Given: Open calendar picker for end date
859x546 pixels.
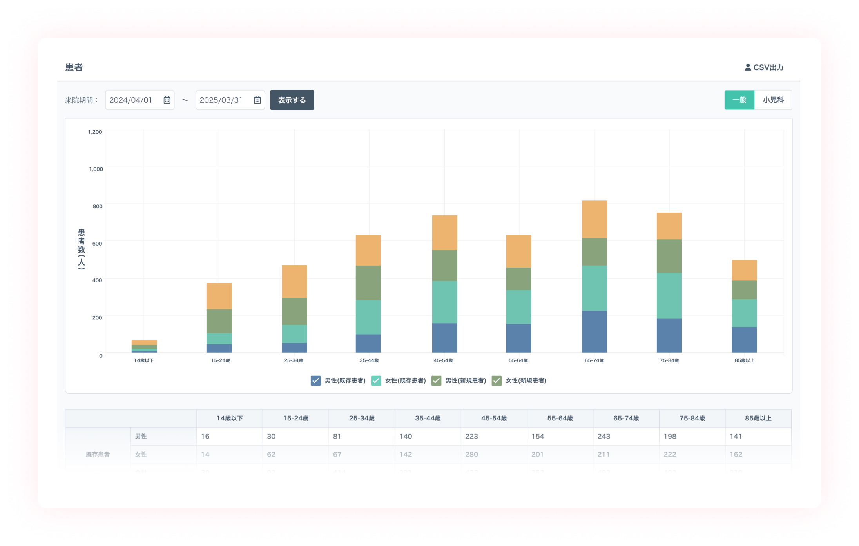Looking at the screenshot, I should click(257, 100).
